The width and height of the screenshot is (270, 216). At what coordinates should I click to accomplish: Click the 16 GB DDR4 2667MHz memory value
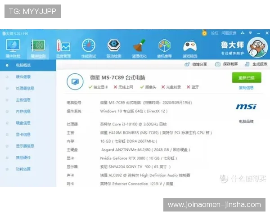point(129,141)
